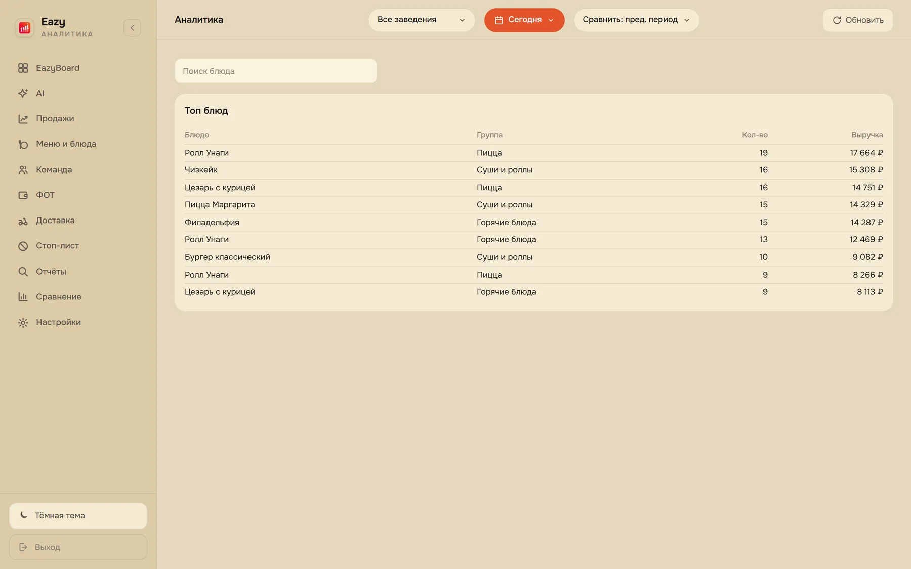Open the Сегодня date dropdown
911x569 pixels.
524,20
